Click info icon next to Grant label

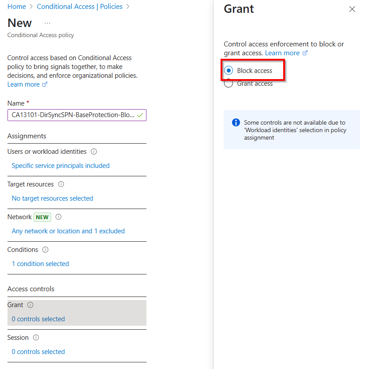[30, 305]
